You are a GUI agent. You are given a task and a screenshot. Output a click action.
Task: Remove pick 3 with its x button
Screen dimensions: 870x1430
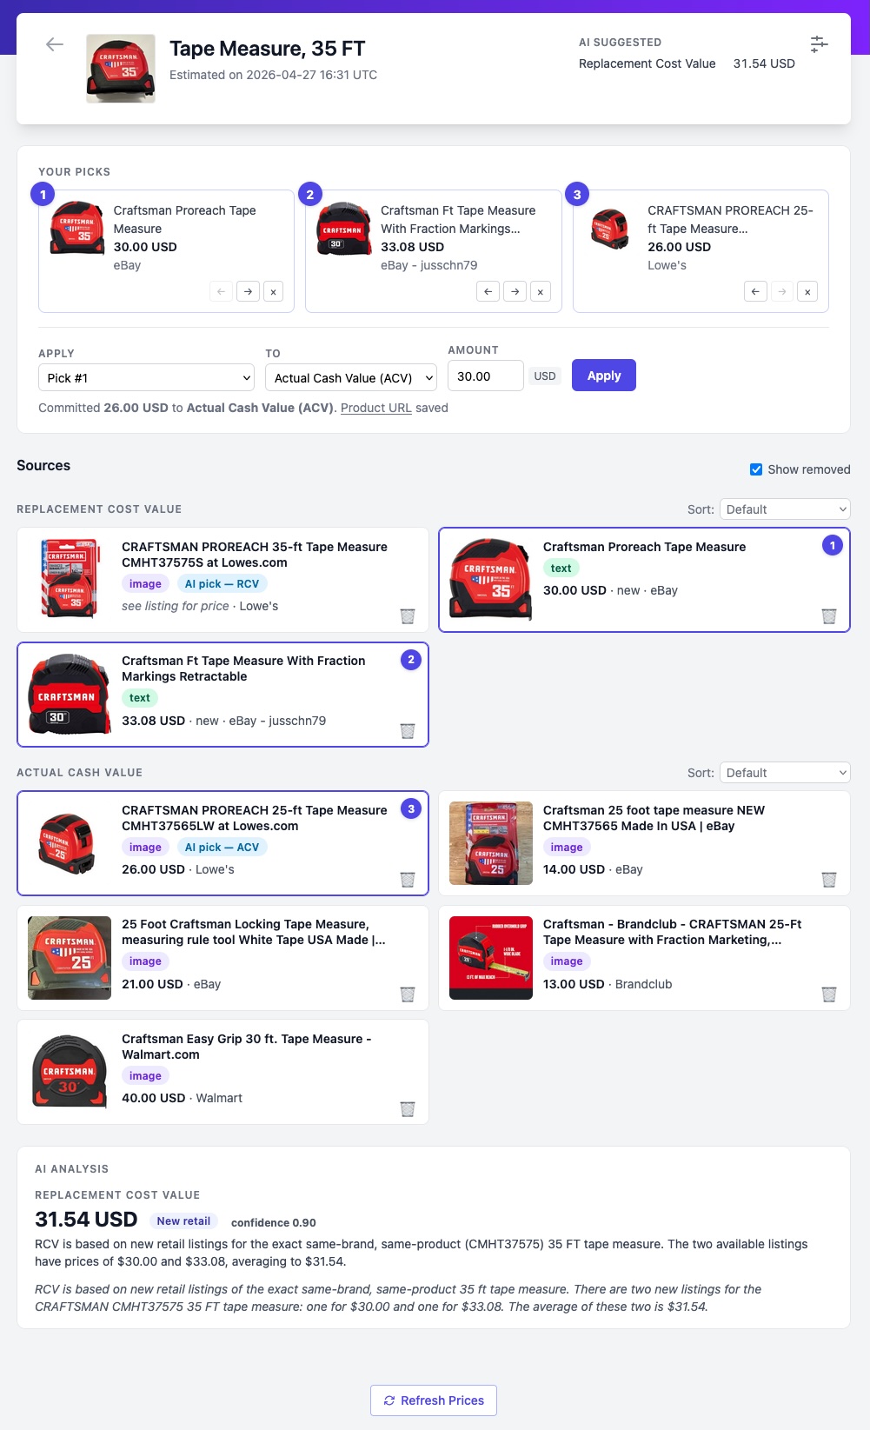point(807,292)
